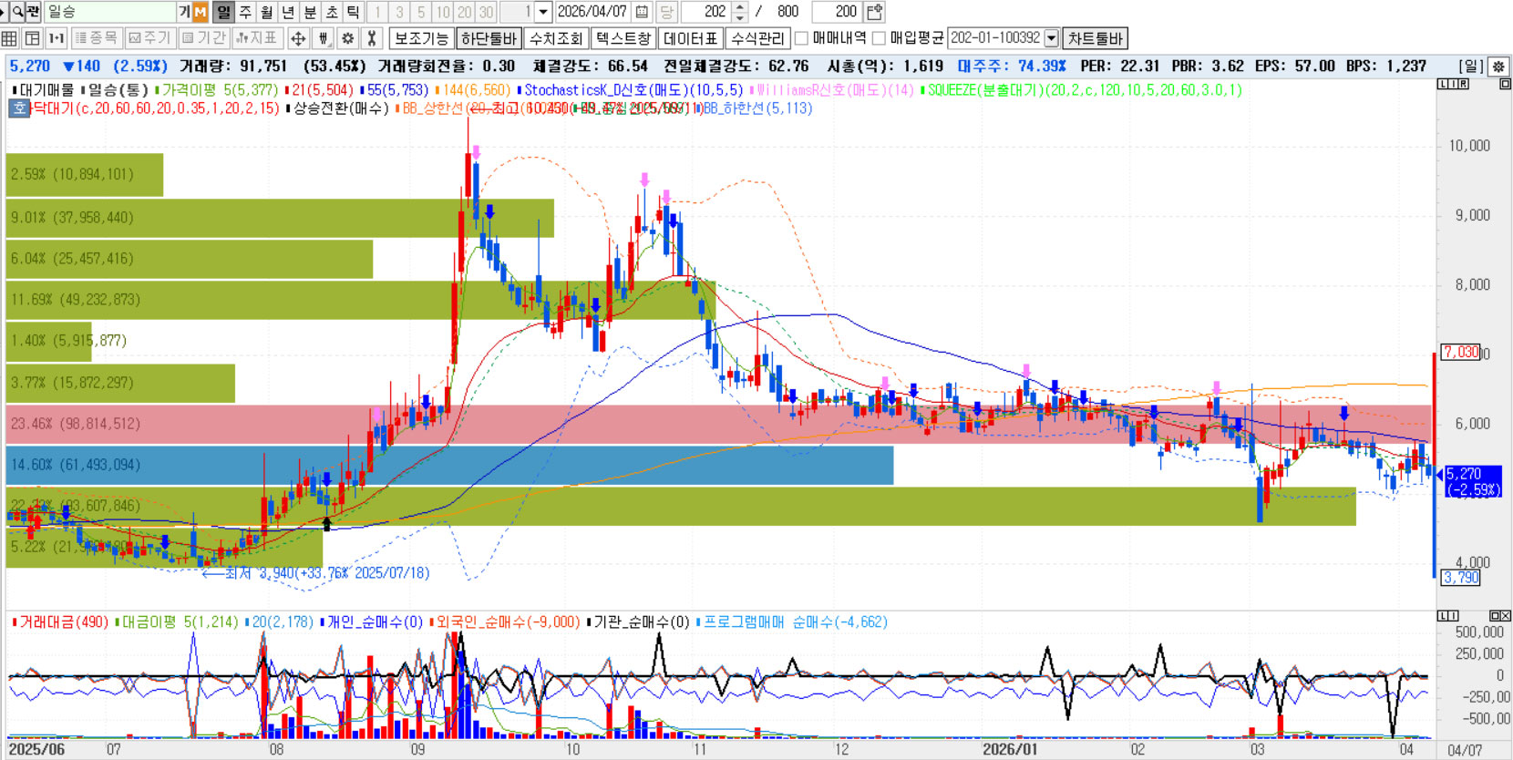Click the grid layout icon in second toolbar
The width and height of the screenshot is (1513, 760).
[9, 38]
